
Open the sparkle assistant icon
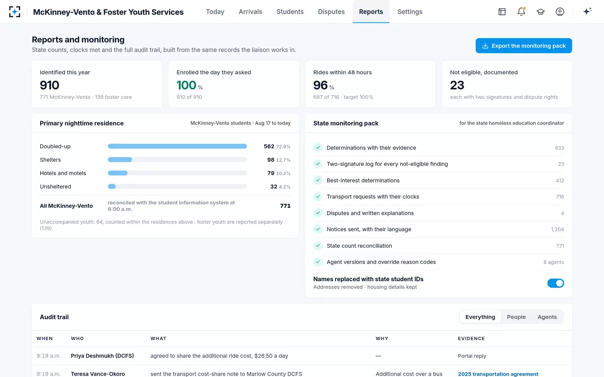587,12
